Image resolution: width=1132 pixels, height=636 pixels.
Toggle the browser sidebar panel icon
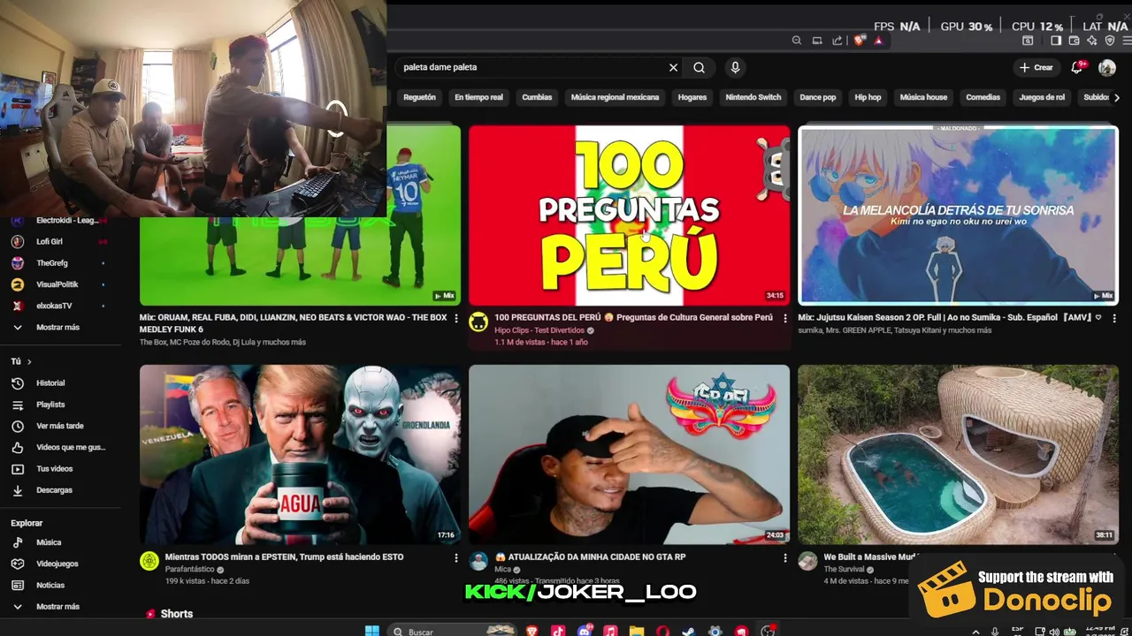click(x=1056, y=41)
